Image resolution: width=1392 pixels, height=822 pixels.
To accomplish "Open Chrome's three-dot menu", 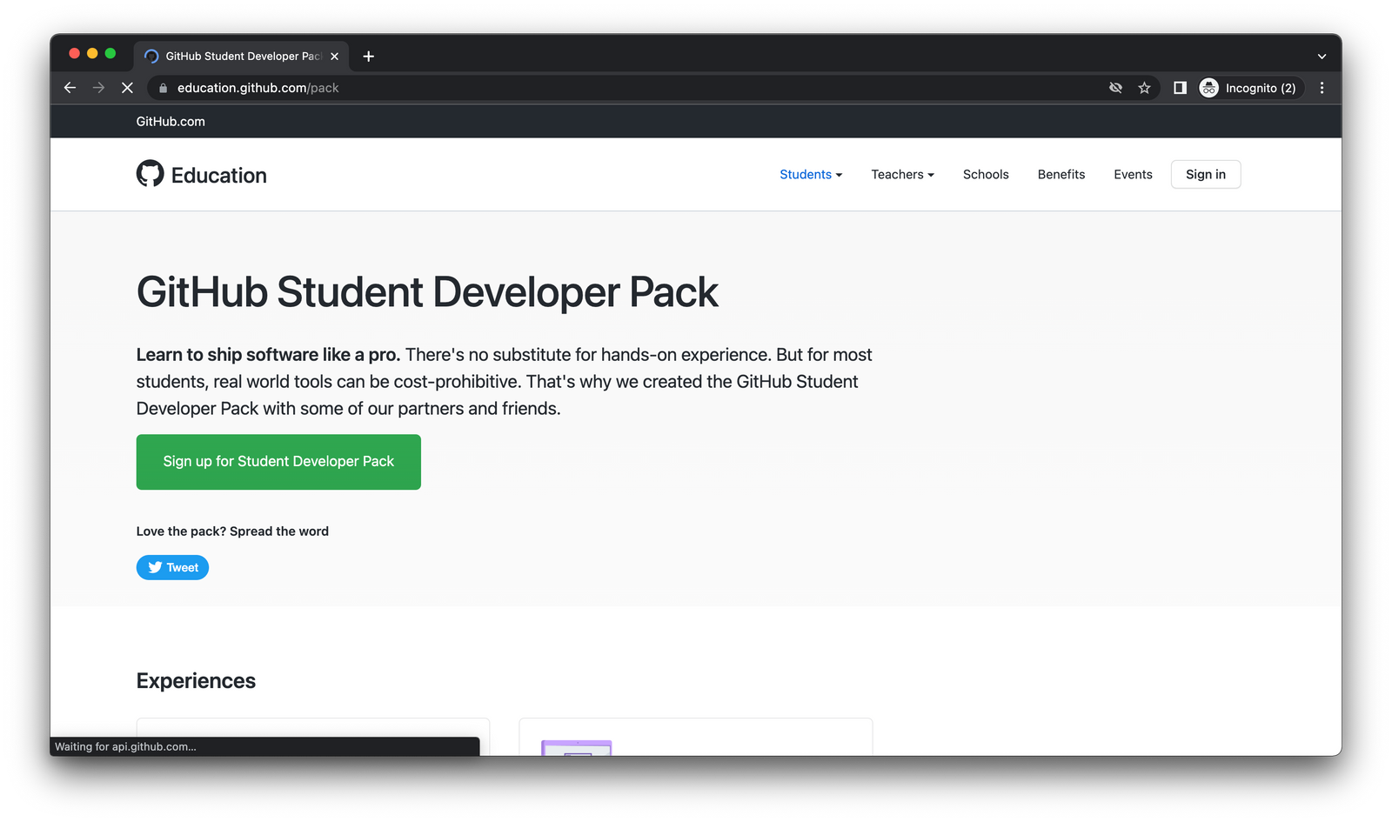I will pyautogui.click(x=1322, y=88).
